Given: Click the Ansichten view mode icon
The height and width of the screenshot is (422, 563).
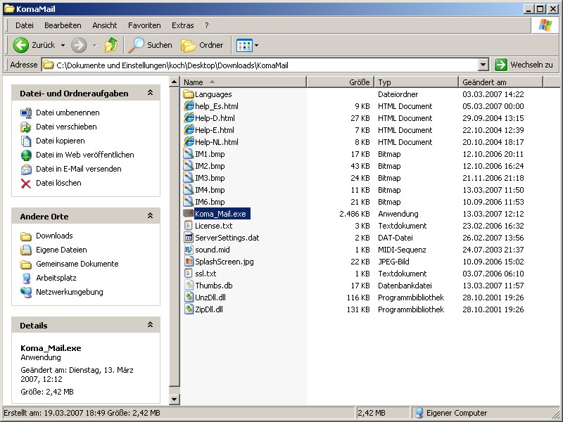Looking at the screenshot, I should [244, 46].
